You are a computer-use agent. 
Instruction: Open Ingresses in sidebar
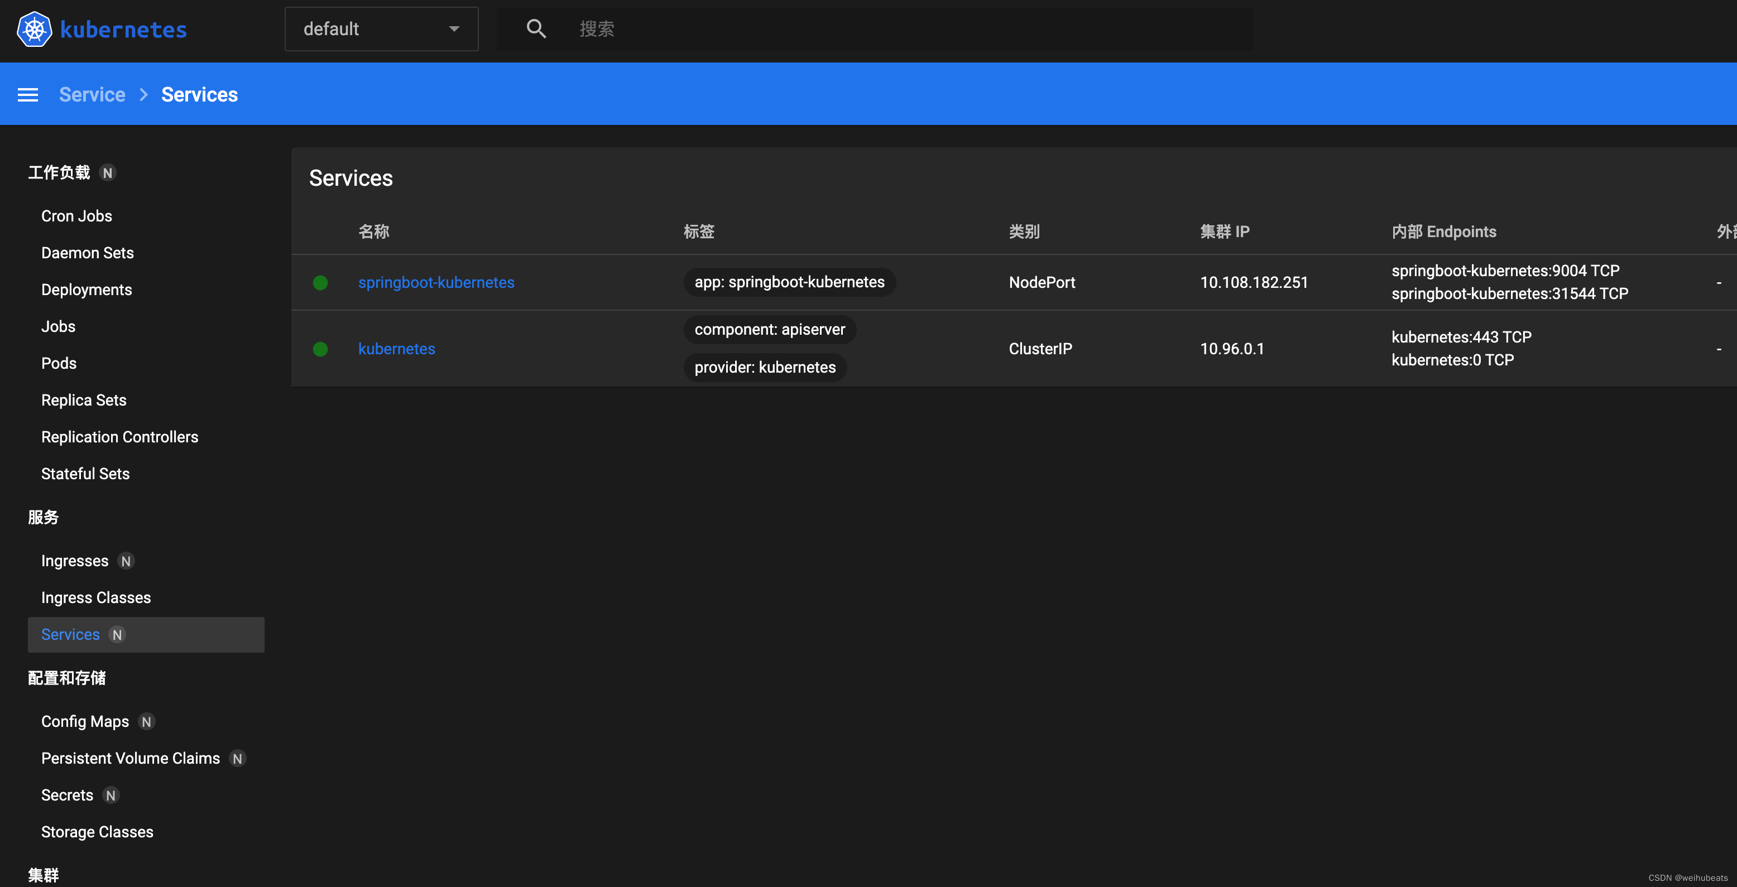(75, 561)
